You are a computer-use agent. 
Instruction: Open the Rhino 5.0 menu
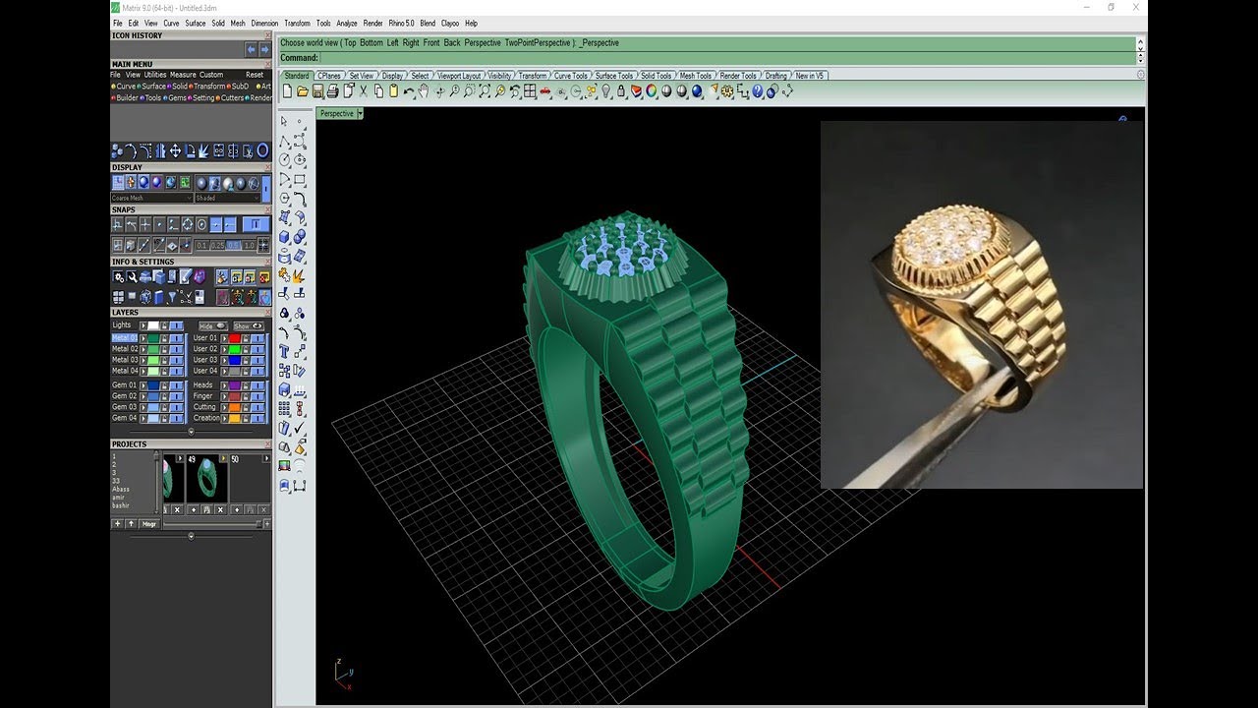click(x=401, y=23)
